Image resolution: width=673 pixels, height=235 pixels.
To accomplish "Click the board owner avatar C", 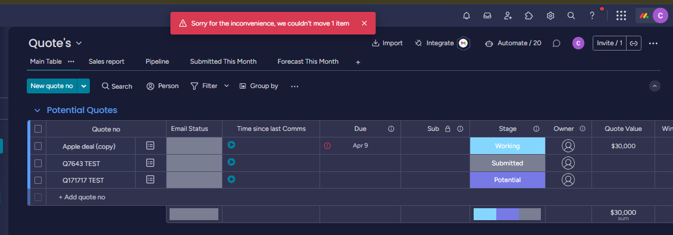I will (x=578, y=43).
